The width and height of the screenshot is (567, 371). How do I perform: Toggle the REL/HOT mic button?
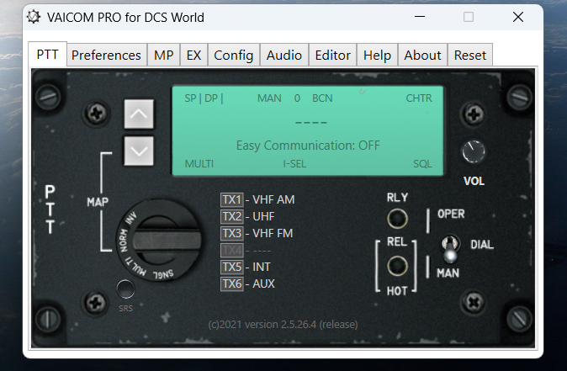click(397, 266)
